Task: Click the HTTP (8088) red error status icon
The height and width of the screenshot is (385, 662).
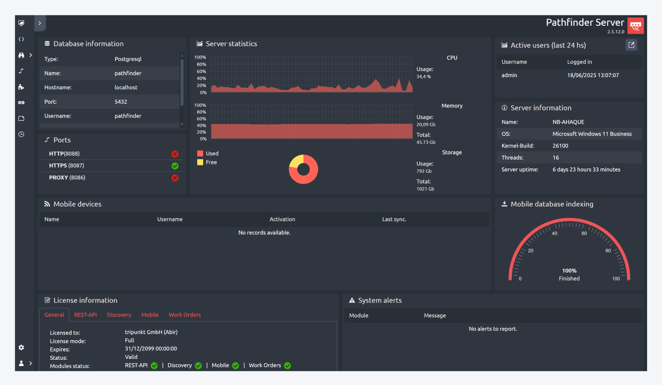Action: click(x=175, y=154)
